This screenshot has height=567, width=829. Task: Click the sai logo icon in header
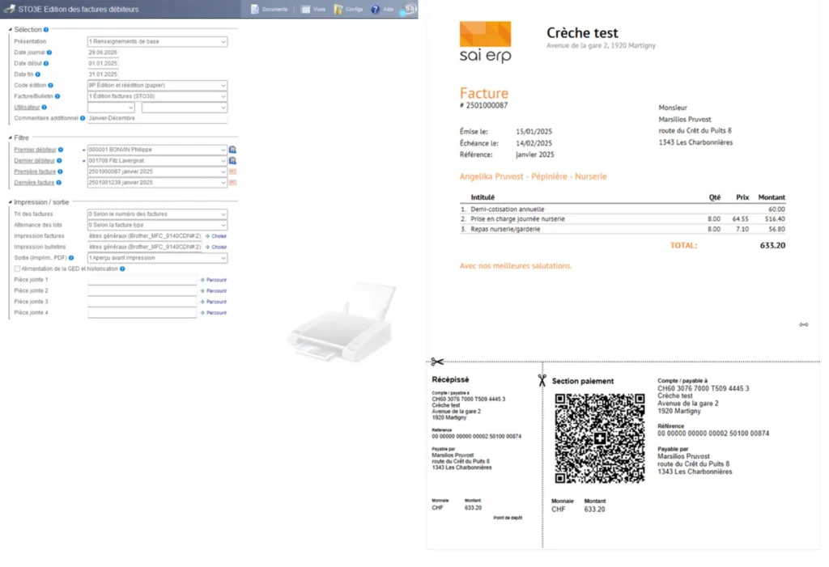pyautogui.click(x=410, y=9)
